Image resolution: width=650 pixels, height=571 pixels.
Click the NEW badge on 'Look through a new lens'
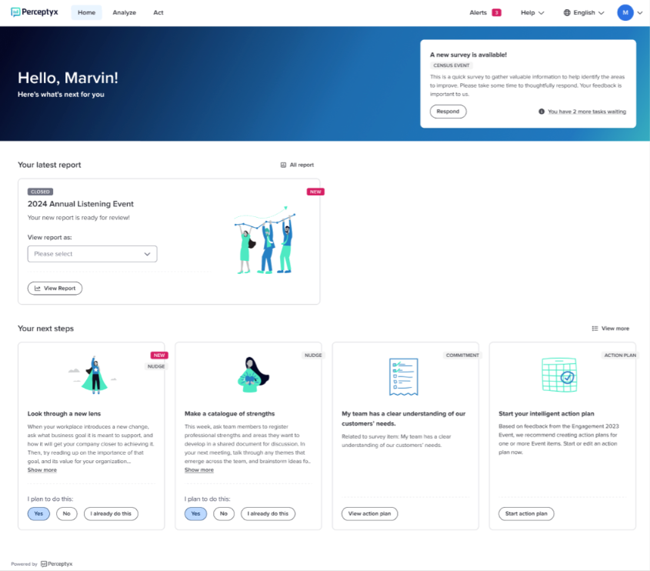click(x=159, y=356)
